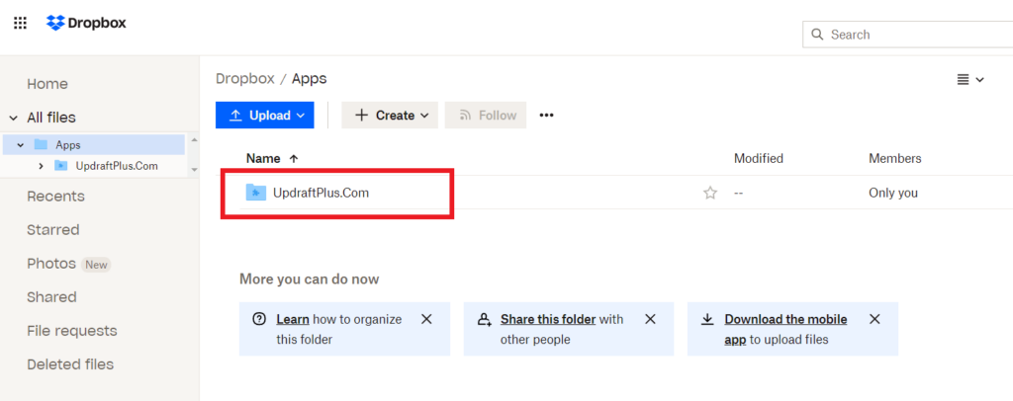Click the search magnifier icon
This screenshot has width=1013, height=401.
click(x=817, y=35)
